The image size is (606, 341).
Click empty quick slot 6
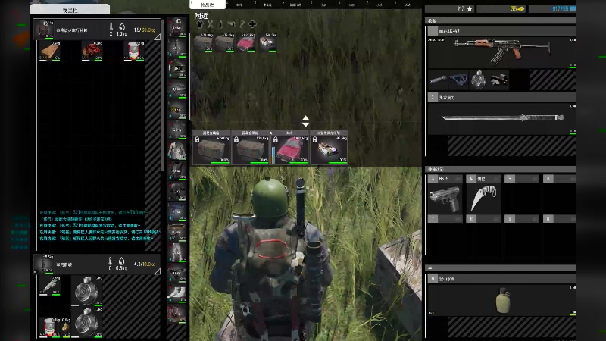click(x=559, y=195)
